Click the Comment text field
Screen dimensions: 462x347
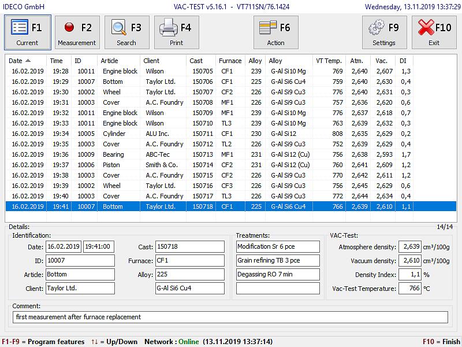230,317
